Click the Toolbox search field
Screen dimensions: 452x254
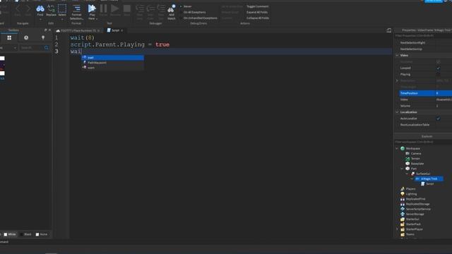point(32,48)
